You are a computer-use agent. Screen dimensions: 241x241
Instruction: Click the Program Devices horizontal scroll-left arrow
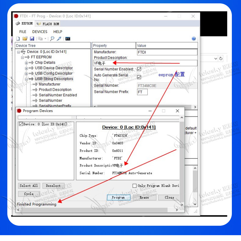(x=18, y=210)
